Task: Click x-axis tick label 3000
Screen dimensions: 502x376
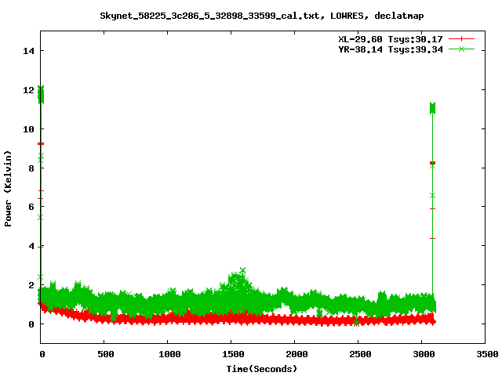Action: [424, 354]
